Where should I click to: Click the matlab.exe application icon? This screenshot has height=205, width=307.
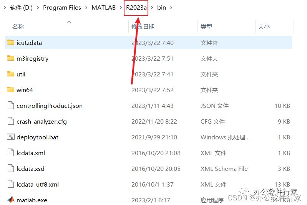coord(11,200)
